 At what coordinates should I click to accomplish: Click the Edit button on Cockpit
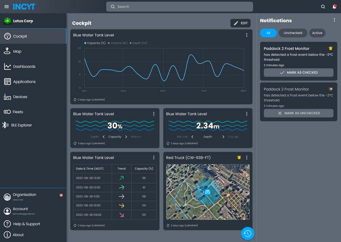(241, 23)
